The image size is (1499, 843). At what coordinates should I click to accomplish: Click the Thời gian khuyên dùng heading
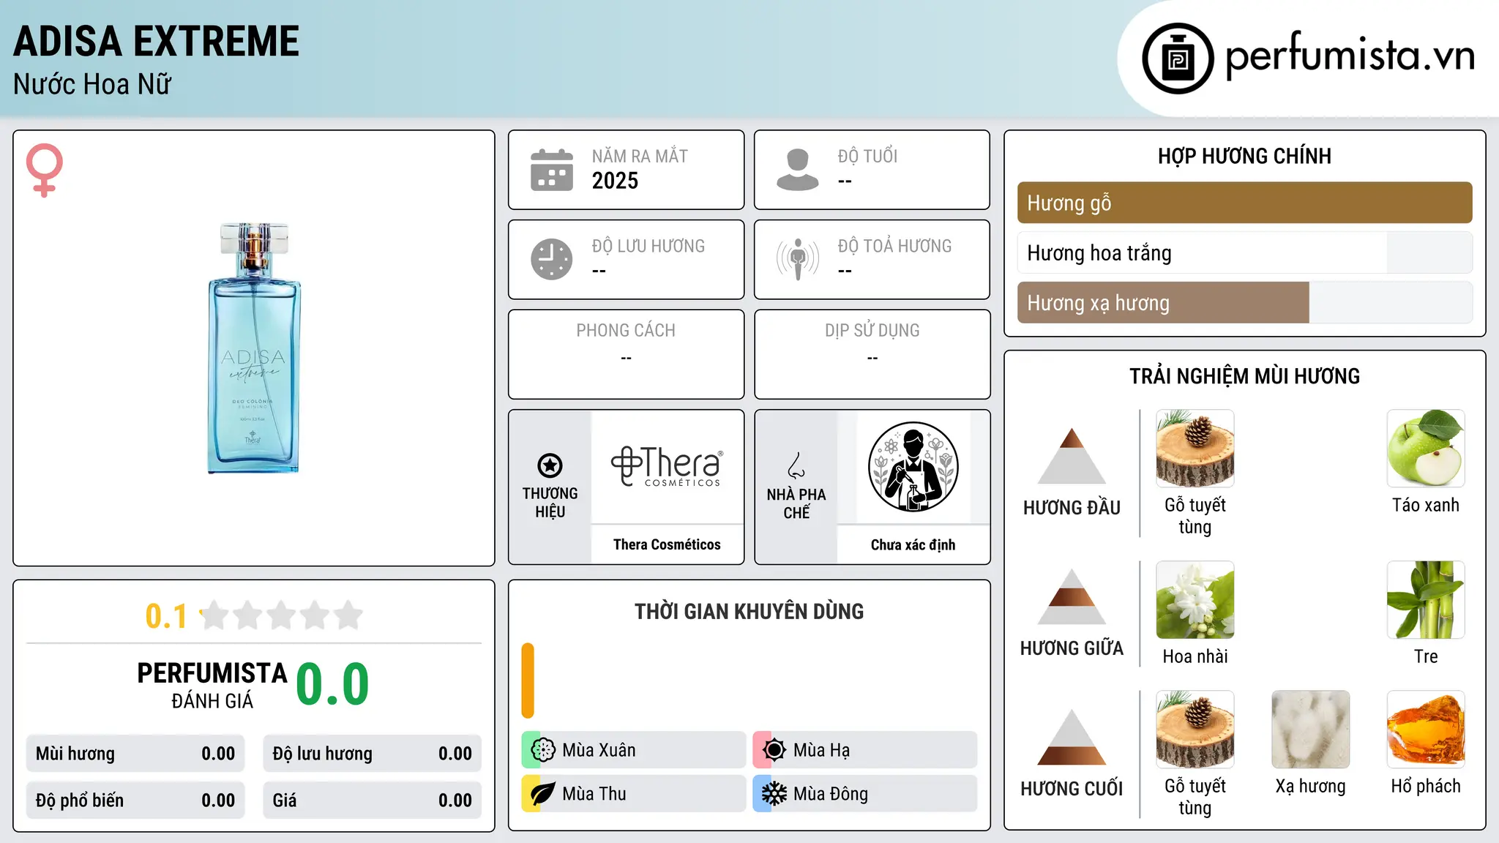click(749, 611)
